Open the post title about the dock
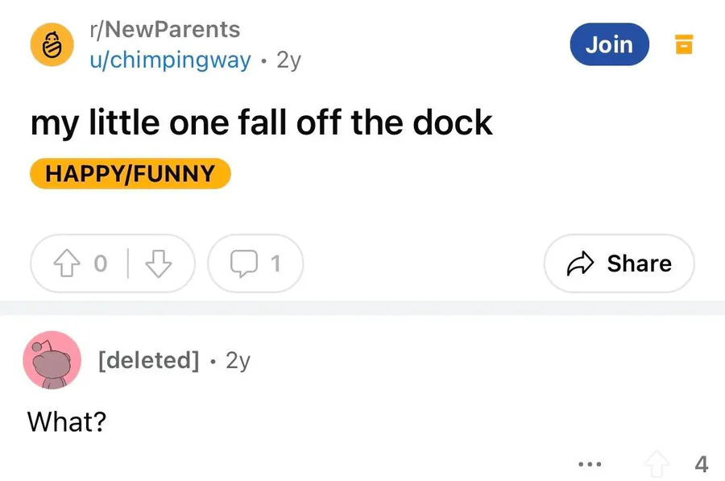The image size is (725, 481). click(262, 123)
